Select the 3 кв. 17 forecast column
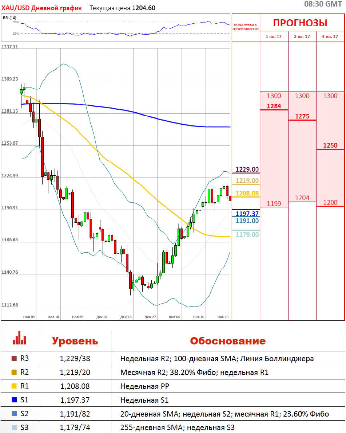This screenshot has height=433, width=346. pyautogui.click(x=330, y=36)
